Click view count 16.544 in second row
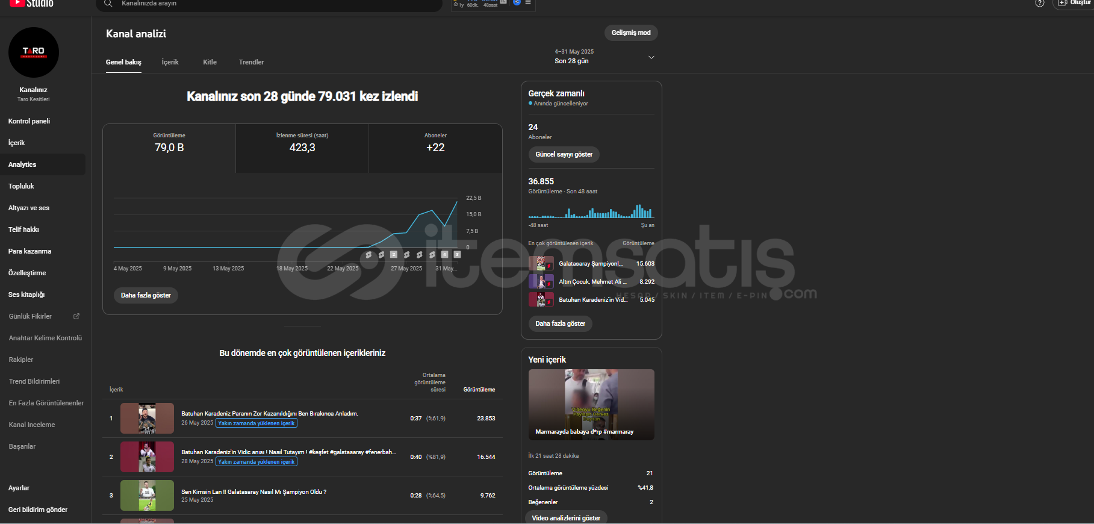Image resolution: width=1094 pixels, height=524 pixels. [486, 457]
